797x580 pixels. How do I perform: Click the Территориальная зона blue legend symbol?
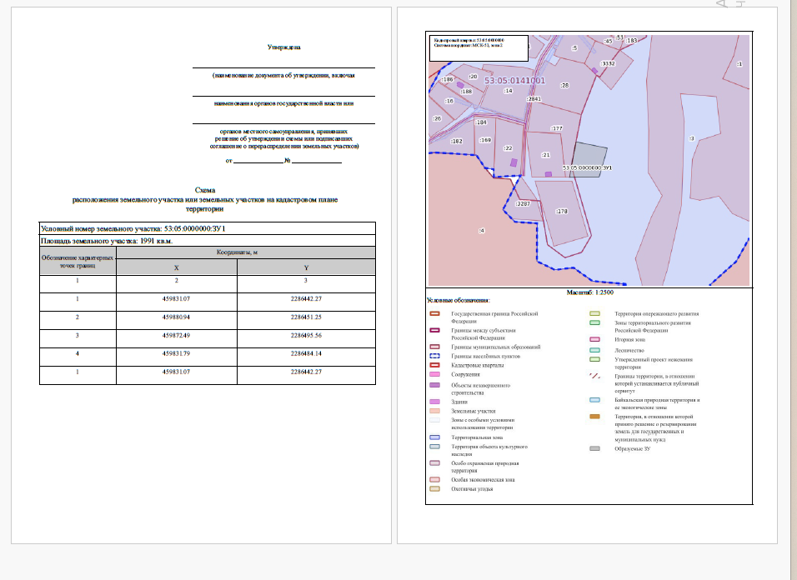[434, 437]
